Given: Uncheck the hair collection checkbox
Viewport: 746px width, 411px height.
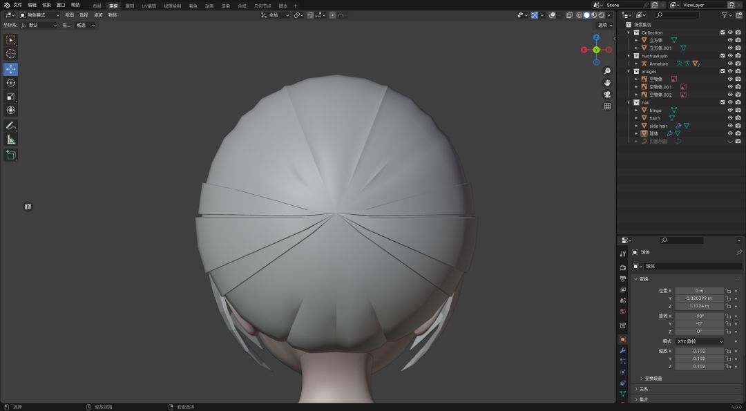Looking at the screenshot, I should (x=723, y=102).
